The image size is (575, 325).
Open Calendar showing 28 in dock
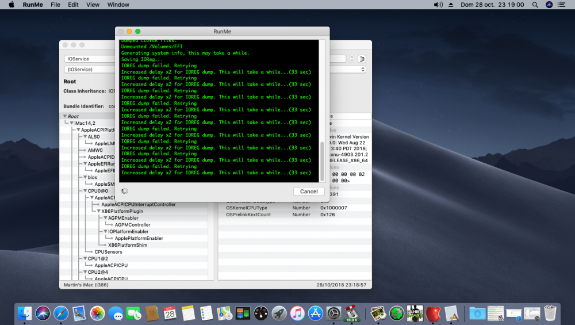(170, 313)
